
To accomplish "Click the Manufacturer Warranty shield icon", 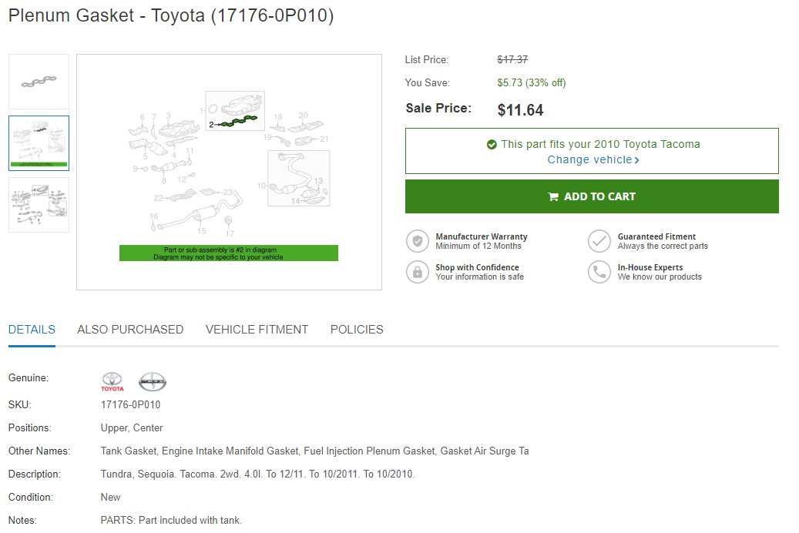I will tap(418, 241).
